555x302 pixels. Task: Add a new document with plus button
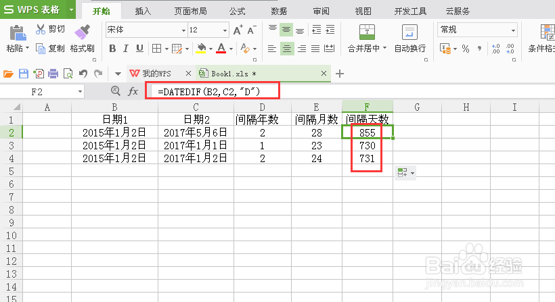pos(340,74)
